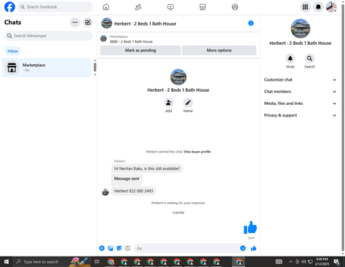Screen dimensions: 345x267
Task: Click message 'Hi Neritan Baku, is this still available?'
Action: [147, 168]
